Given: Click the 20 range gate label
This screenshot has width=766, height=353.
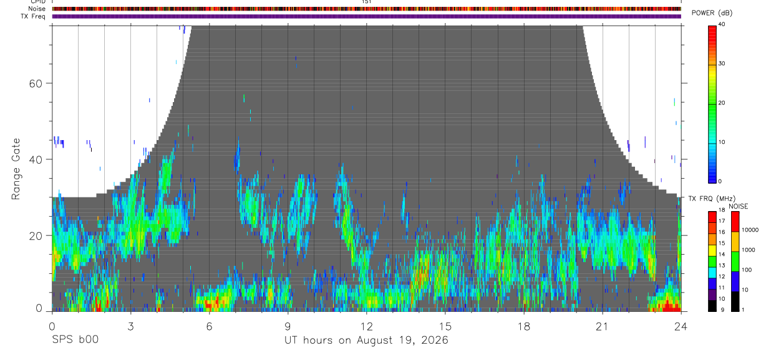Looking at the screenshot, I should pos(37,235).
